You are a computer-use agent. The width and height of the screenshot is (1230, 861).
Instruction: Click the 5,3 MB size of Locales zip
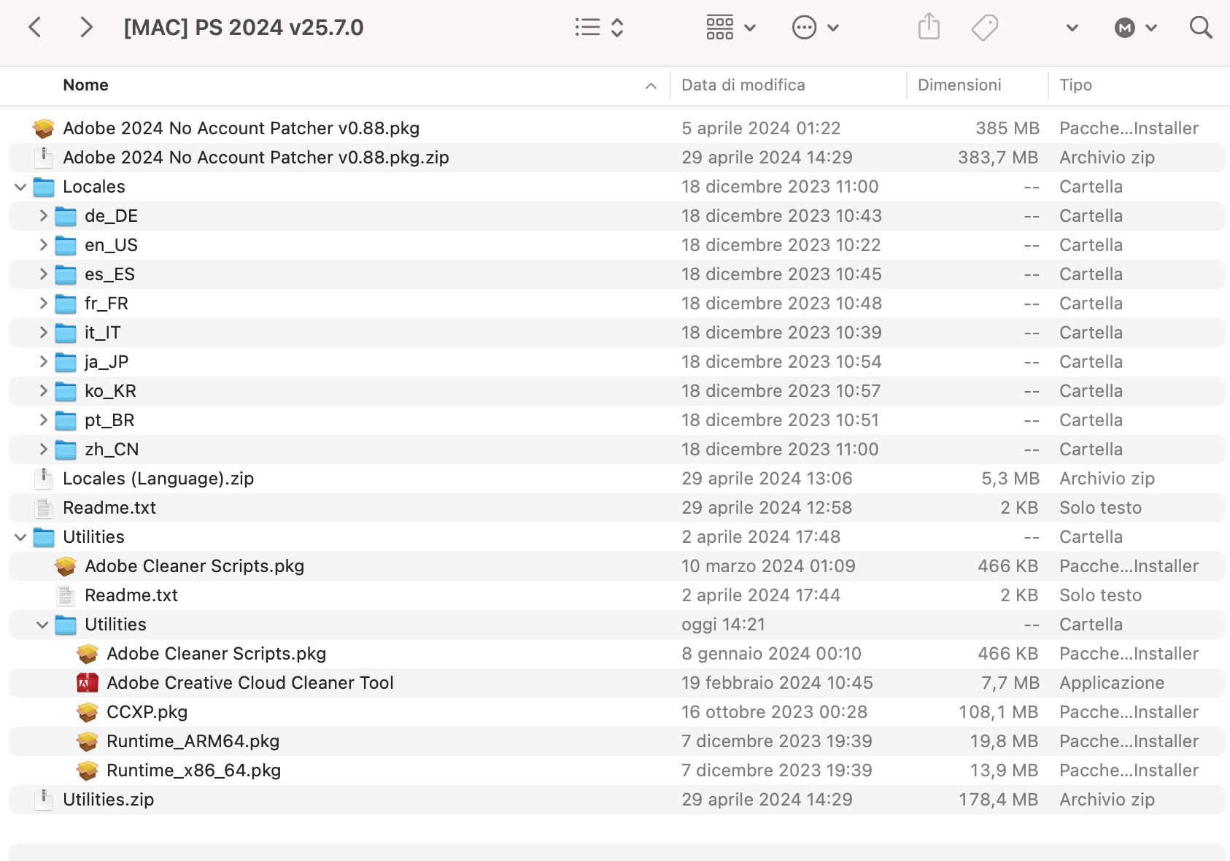1010,479
